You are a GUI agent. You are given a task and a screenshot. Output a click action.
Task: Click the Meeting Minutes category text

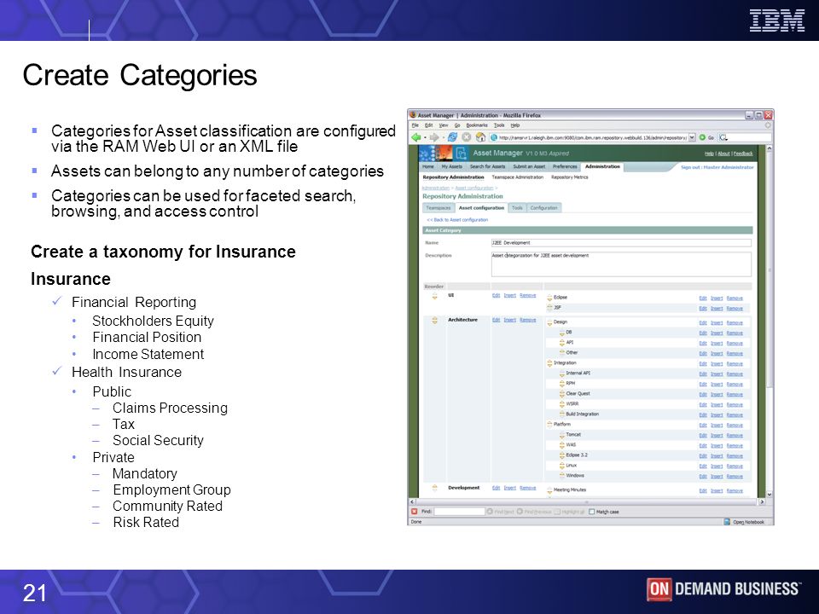pos(570,489)
